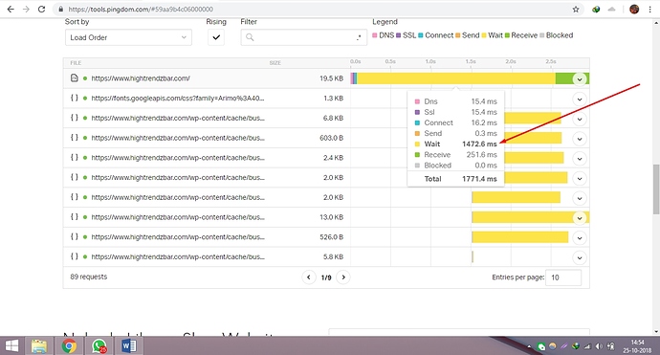The height and width of the screenshot is (355, 660).
Task: Show hidden system tray icons
Action: pos(529,346)
